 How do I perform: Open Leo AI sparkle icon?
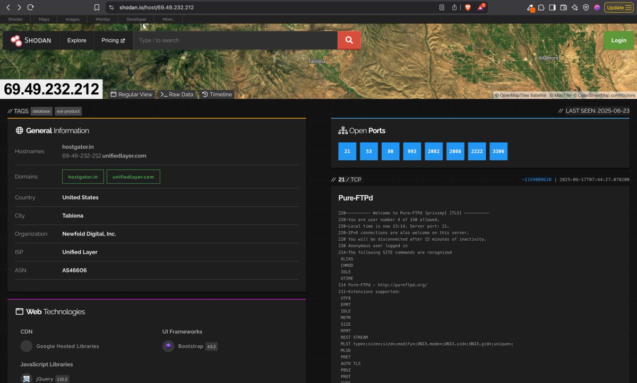(x=575, y=7)
